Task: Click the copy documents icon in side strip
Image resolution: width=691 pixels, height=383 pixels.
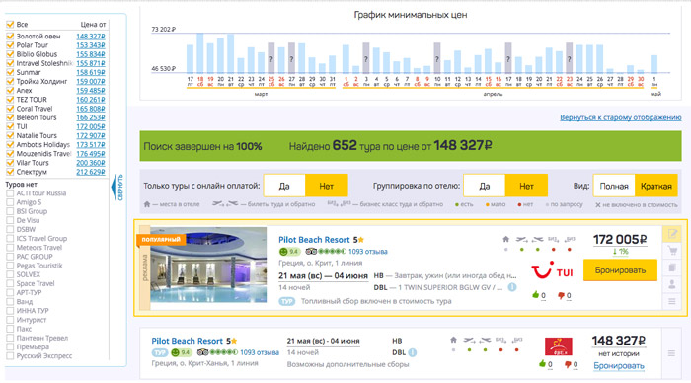Action: pyautogui.click(x=672, y=268)
